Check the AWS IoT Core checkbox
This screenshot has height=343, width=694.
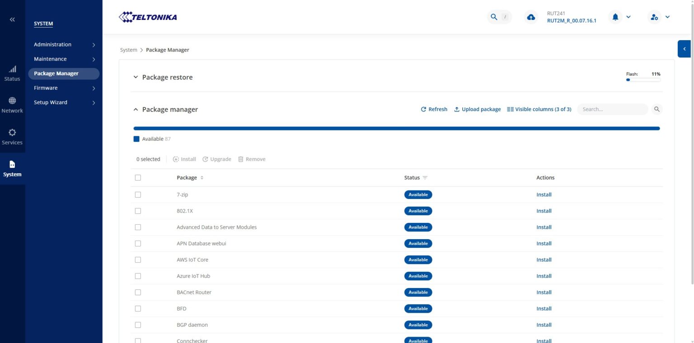point(138,260)
